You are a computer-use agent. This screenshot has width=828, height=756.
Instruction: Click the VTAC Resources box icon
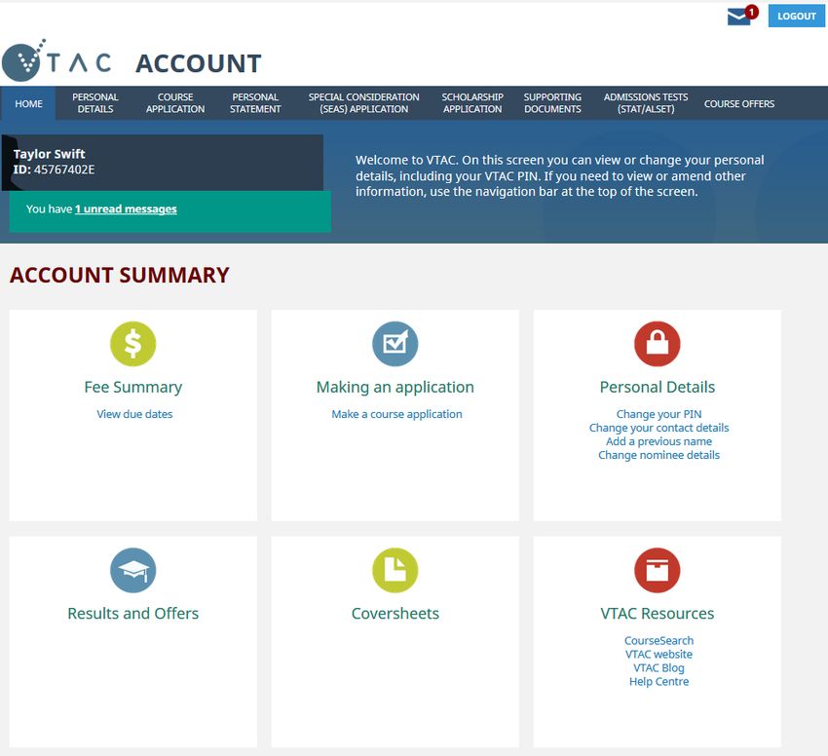point(657,570)
